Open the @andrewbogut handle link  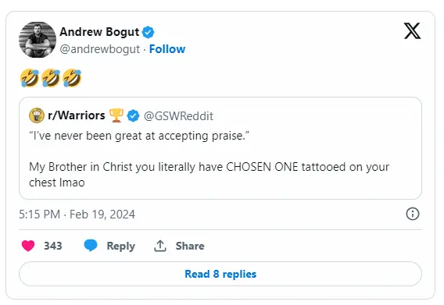coord(100,49)
